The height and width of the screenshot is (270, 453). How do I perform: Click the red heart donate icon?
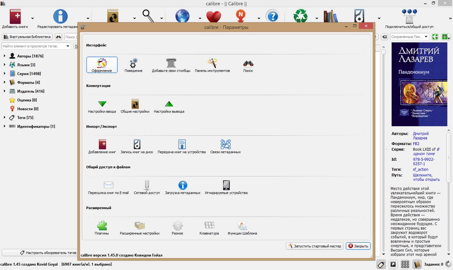[214, 16]
